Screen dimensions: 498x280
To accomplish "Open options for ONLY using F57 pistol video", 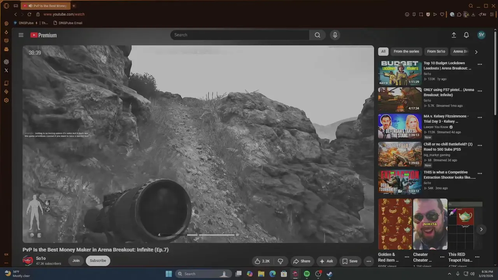I will pyautogui.click(x=480, y=91).
